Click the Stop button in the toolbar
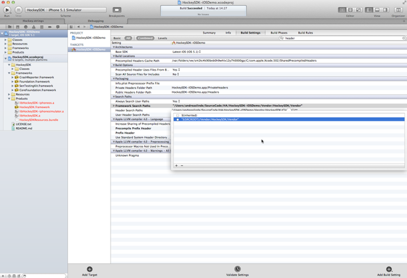 pos(18,10)
